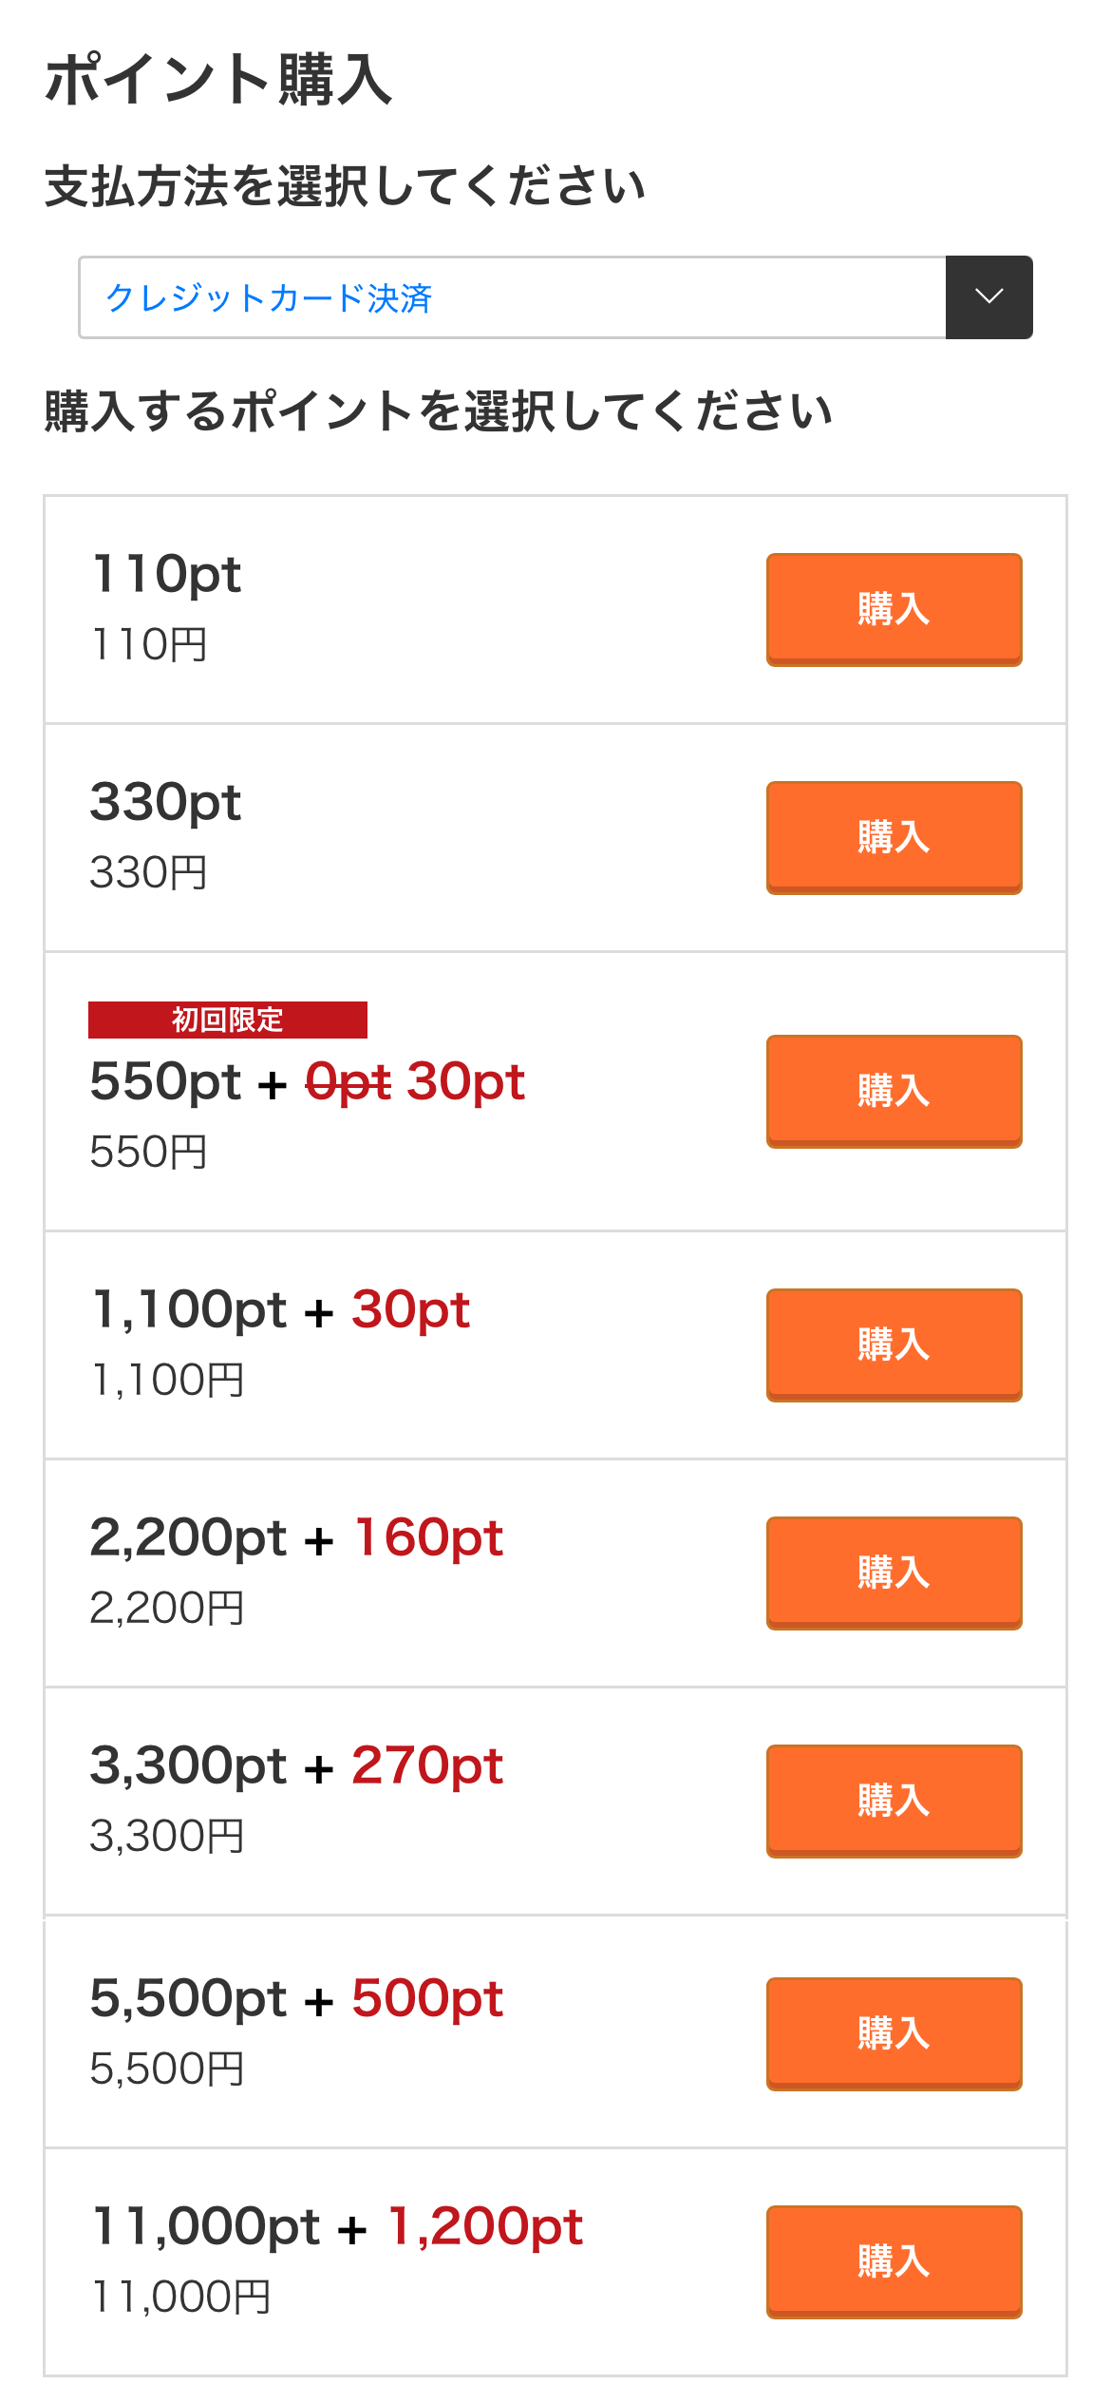Click the red 30pt bonus in 1,100pt row
Screen dimensions: 1111x2384
tap(410, 1310)
